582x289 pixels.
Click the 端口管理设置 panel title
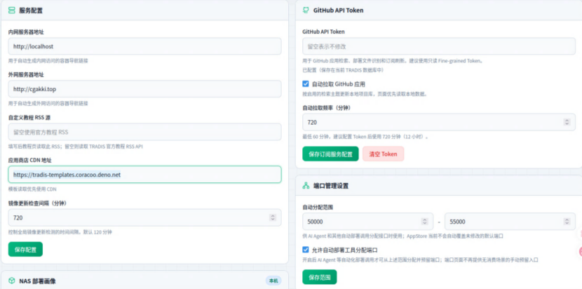point(331,186)
